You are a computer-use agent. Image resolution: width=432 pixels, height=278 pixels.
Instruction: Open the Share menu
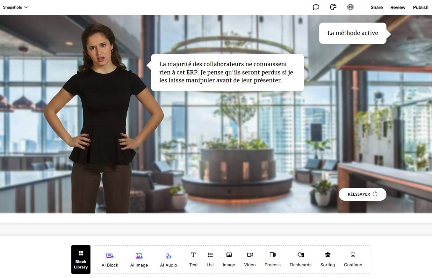click(376, 7)
